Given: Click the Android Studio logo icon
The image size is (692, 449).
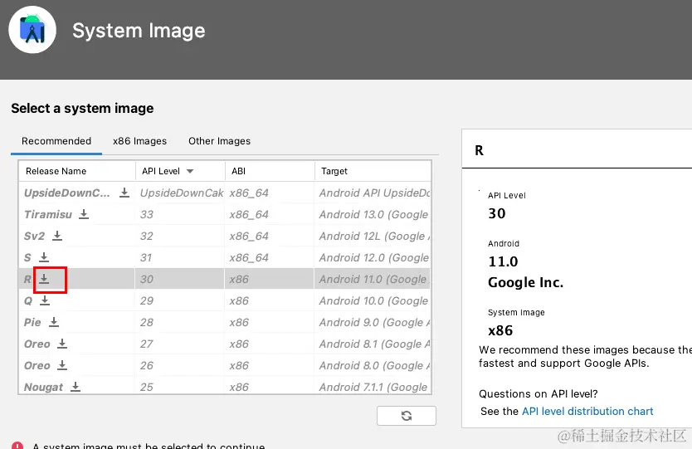Looking at the screenshot, I should pyautogui.click(x=32, y=31).
